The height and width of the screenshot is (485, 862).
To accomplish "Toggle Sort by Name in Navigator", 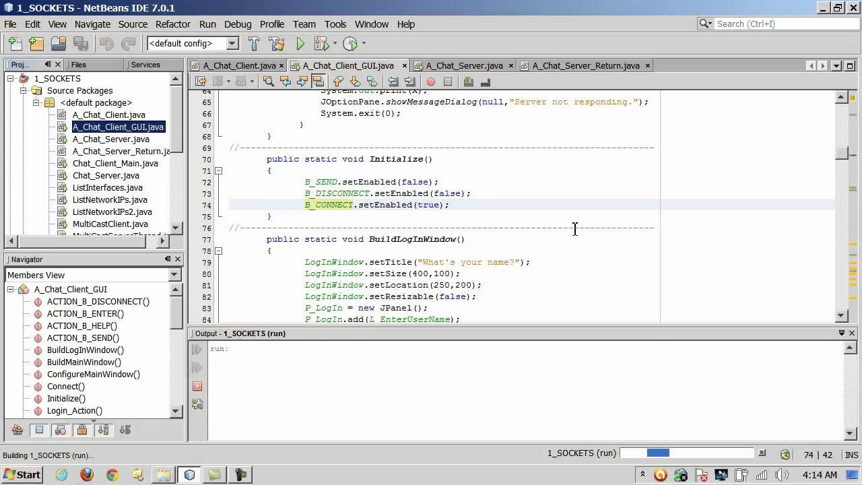I will pyautogui.click(x=104, y=430).
